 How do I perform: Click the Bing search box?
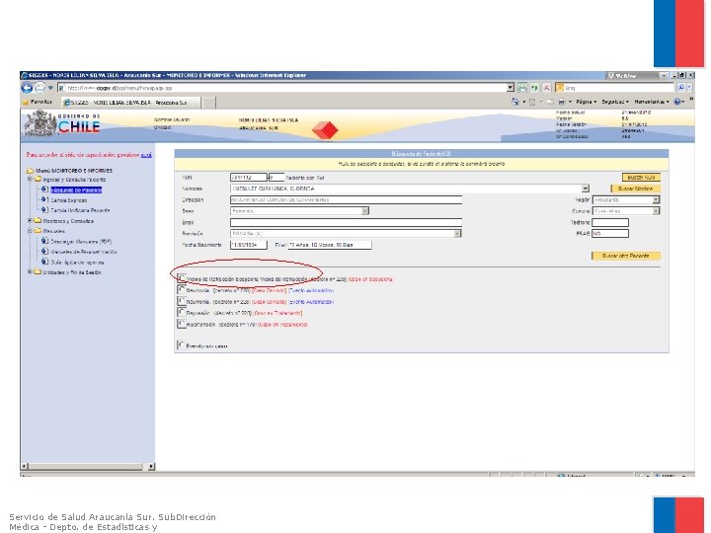pos(614,88)
